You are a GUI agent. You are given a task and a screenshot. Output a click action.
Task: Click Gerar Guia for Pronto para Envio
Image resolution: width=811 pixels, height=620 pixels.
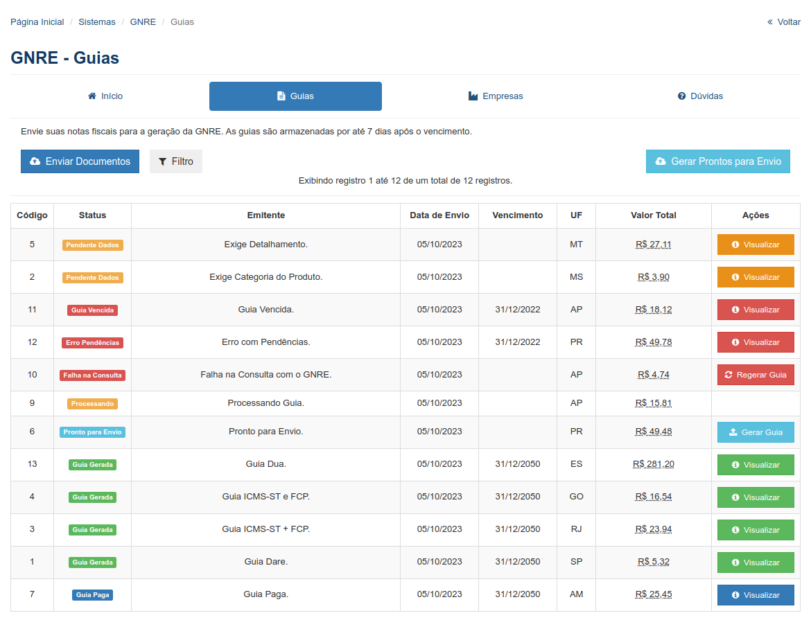[x=756, y=432]
